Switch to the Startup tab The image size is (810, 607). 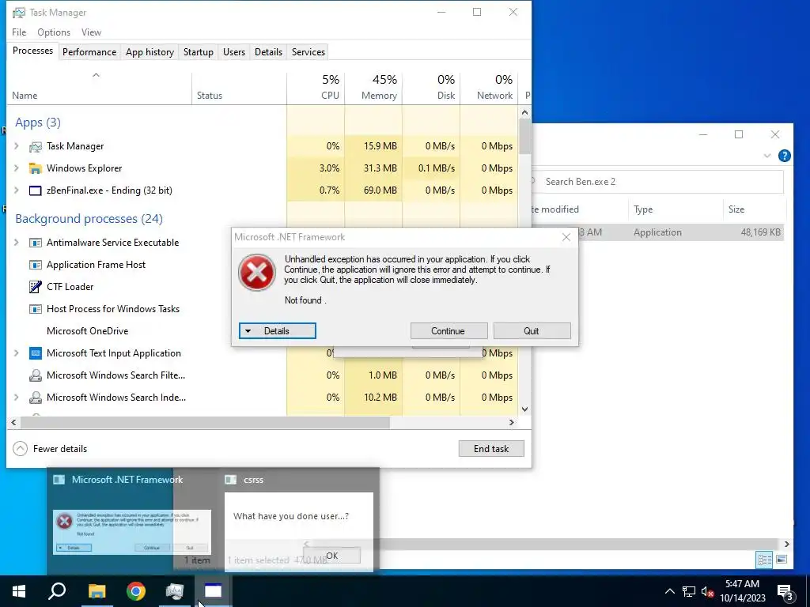coord(199,52)
